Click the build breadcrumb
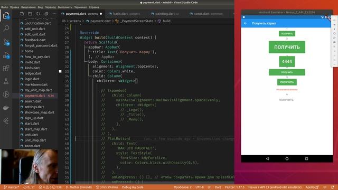Image resolution: width=338 pixels, height=190 pixels. click(166, 21)
